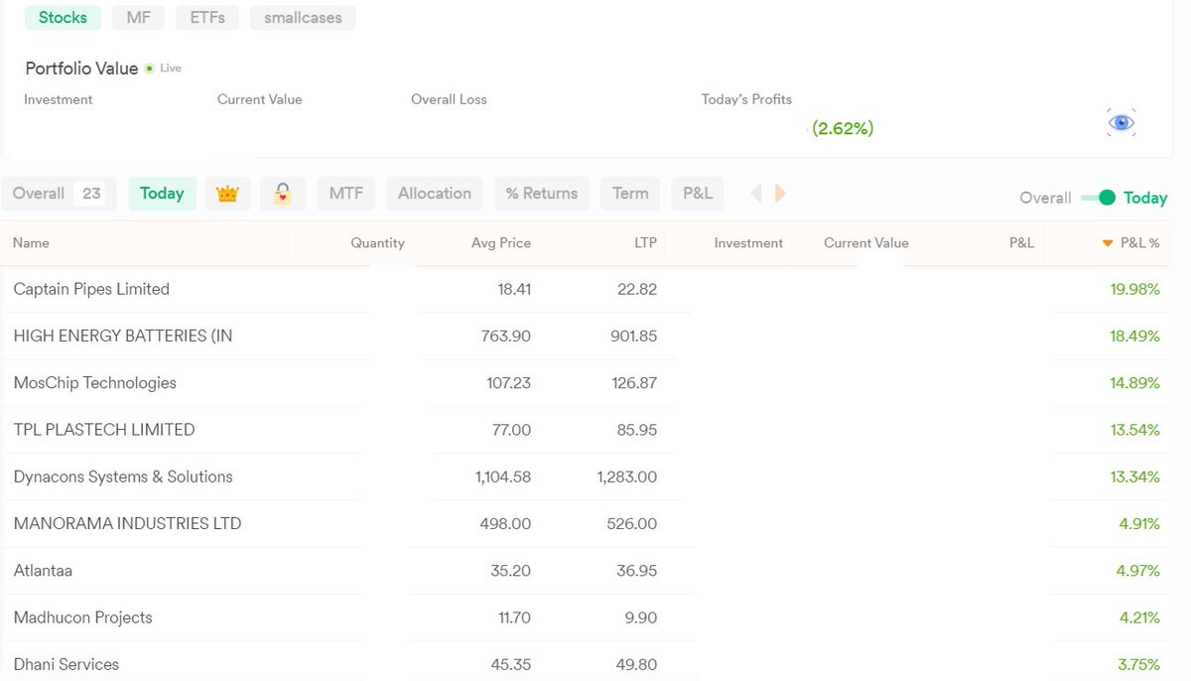Viewport: 1191px width, 681px height.
Task: Click the Current Value column header
Action: pos(865,243)
